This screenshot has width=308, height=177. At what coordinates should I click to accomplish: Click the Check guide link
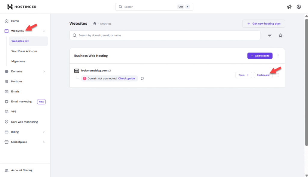coord(126,78)
